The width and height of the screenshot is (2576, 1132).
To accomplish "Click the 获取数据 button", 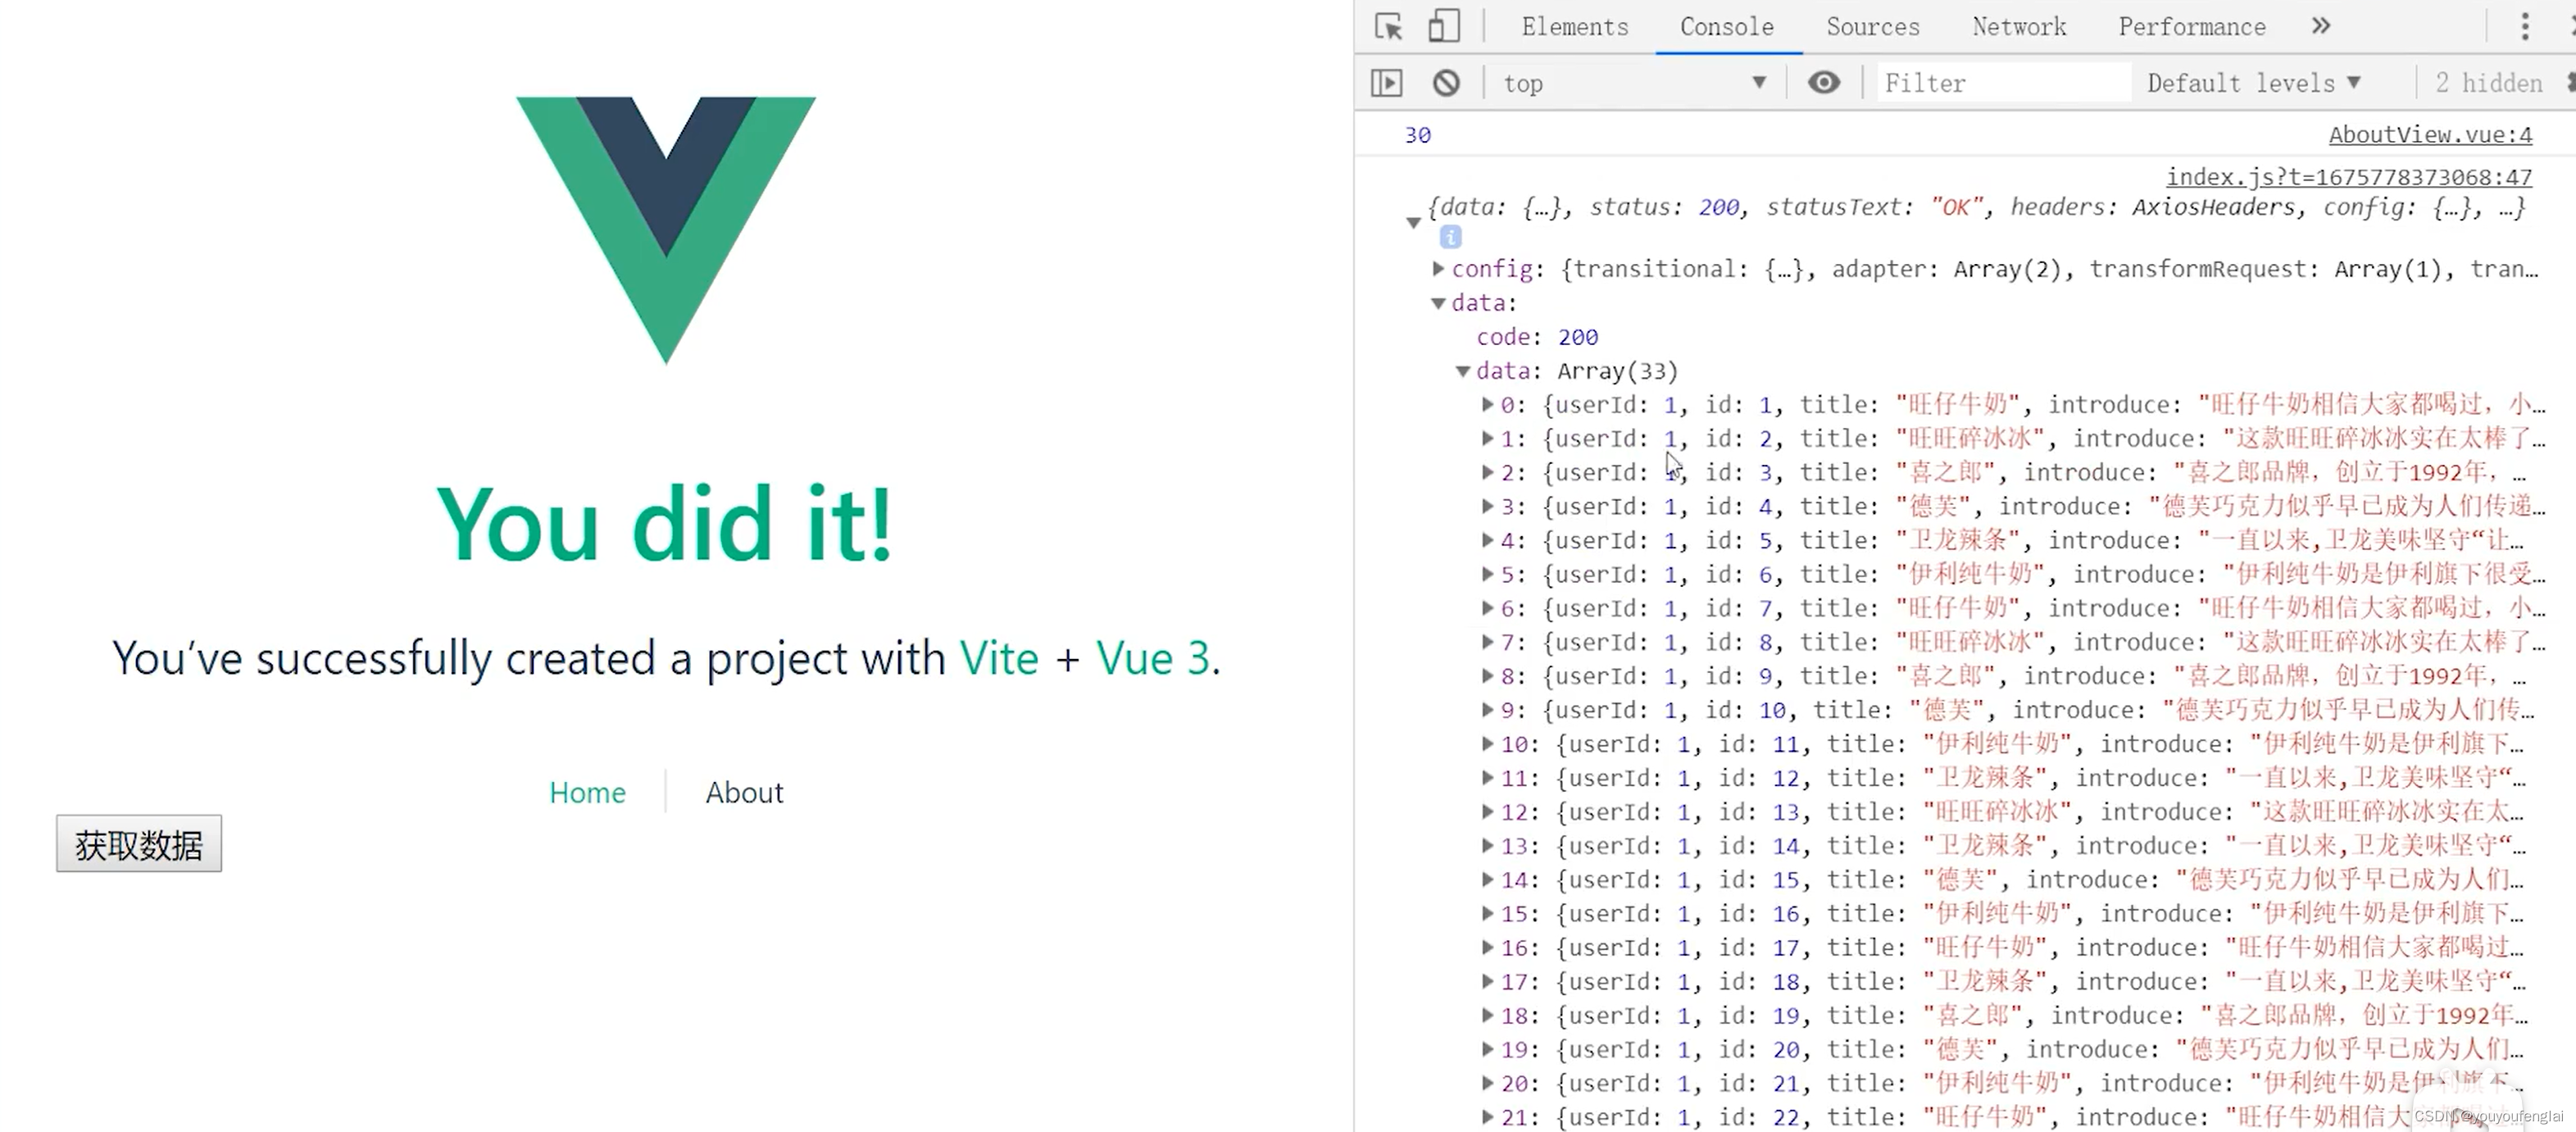I will 139,844.
